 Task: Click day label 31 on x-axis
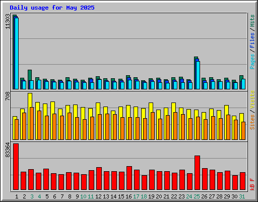(242, 196)
